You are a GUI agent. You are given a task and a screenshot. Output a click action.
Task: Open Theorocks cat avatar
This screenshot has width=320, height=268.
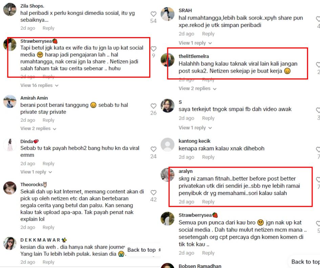coord(9,188)
